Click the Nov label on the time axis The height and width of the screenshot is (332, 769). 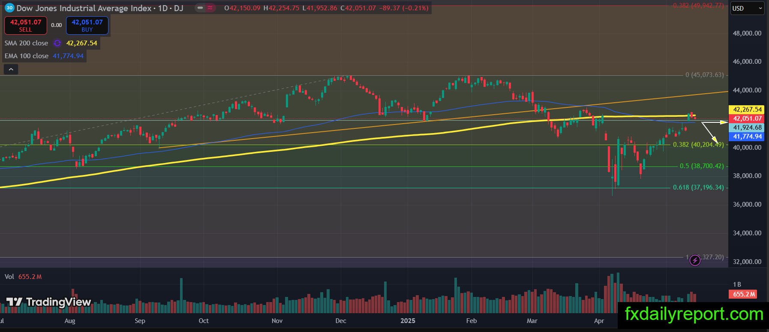[x=277, y=321]
